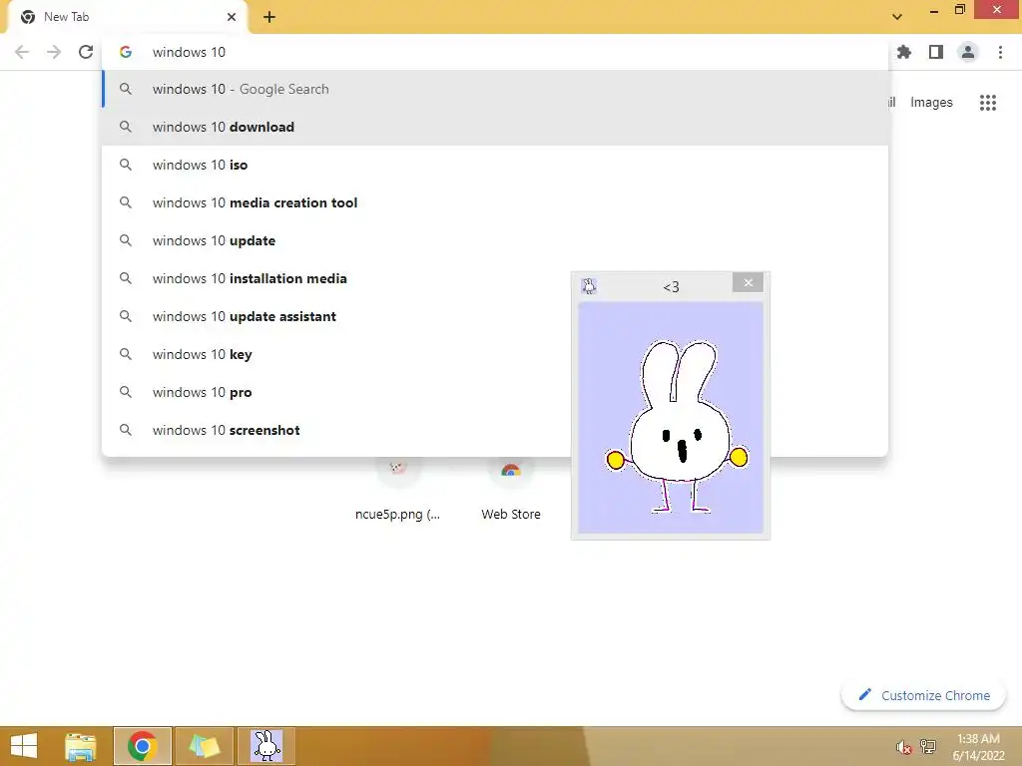This screenshot has width=1022, height=766.
Task: Click magnifier icon beside windows 10 key
Action: pos(126,354)
